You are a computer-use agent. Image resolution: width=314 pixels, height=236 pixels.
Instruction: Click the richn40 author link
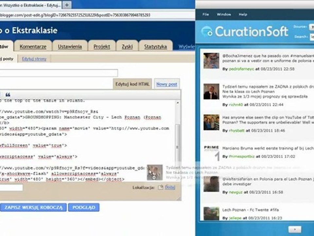(236, 105)
